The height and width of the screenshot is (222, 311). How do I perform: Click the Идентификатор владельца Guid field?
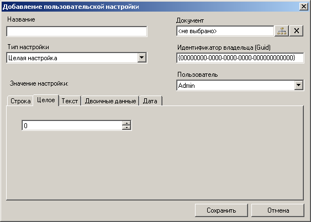tap(240, 58)
